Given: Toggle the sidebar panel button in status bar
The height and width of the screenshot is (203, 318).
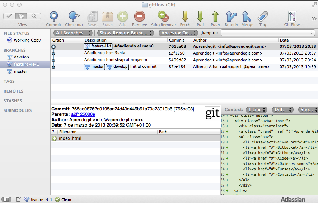Looking at the screenshot, I should click(x=6, y=199).
